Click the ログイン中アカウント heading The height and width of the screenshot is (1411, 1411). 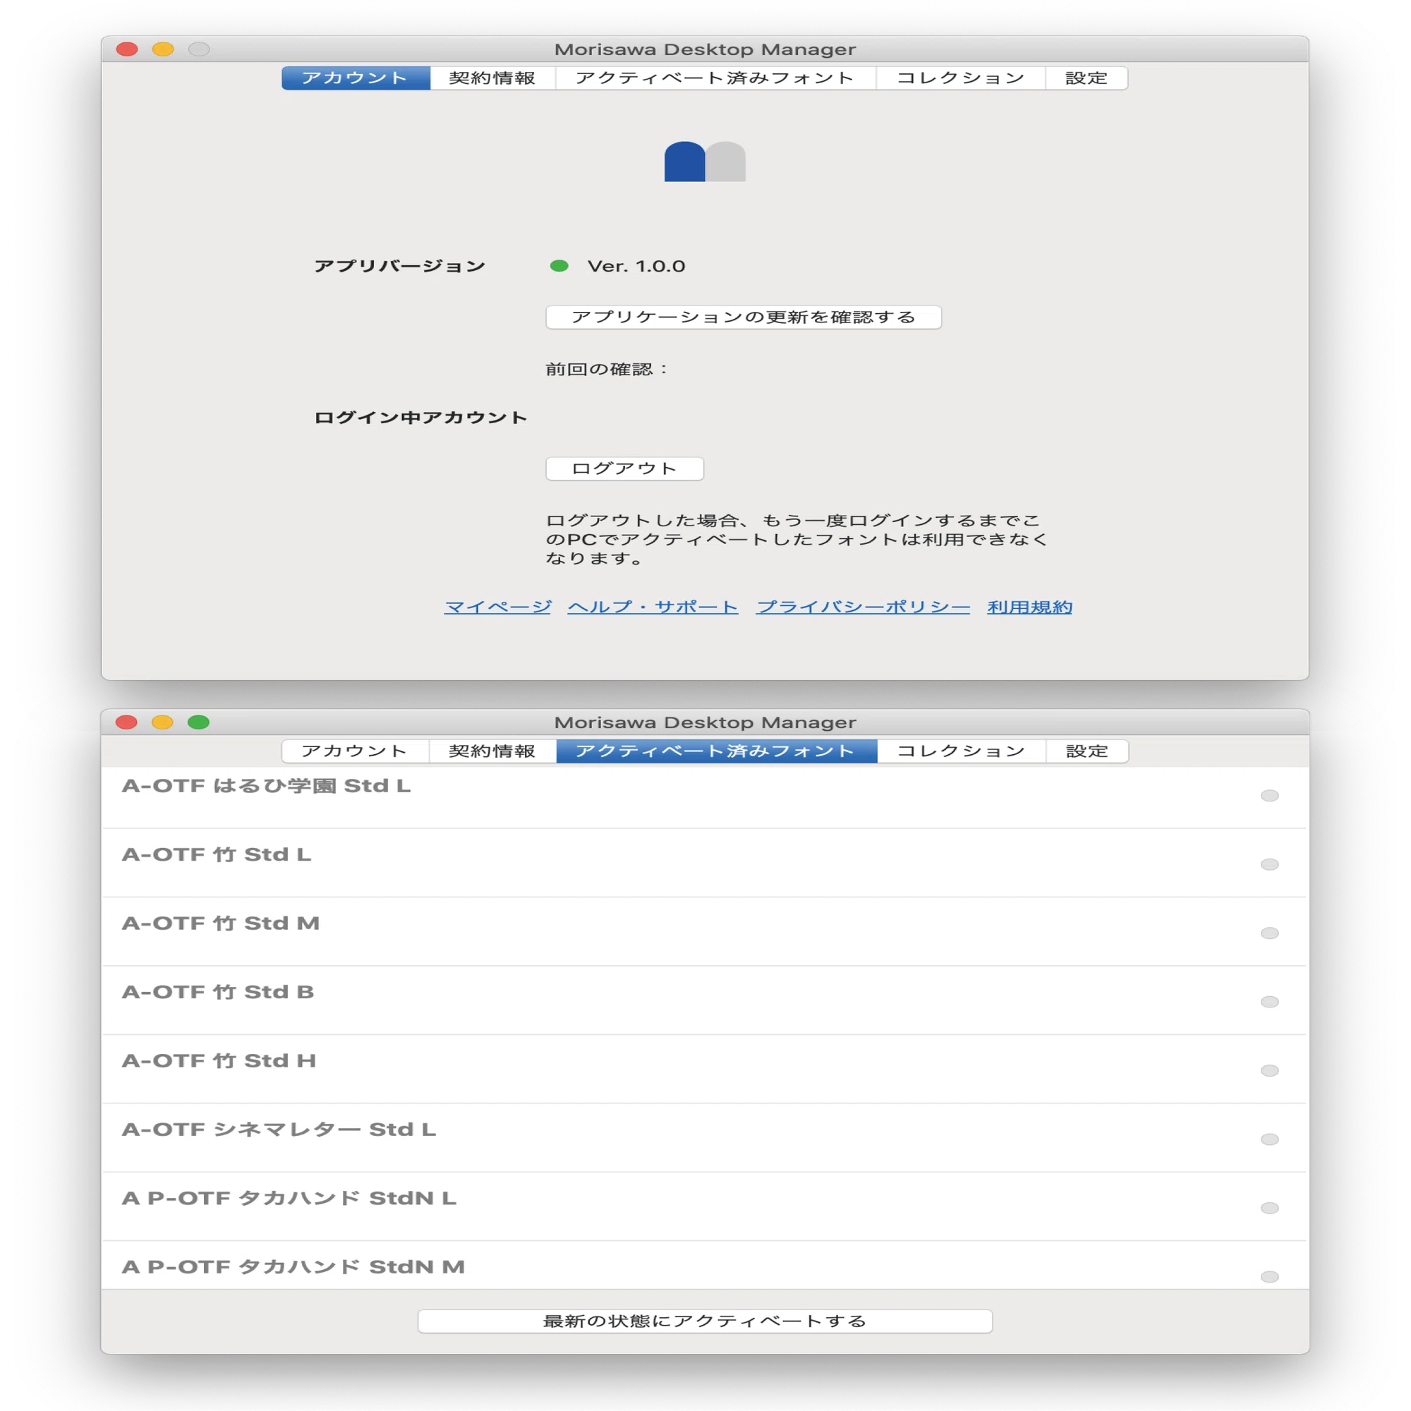(420, 417)
